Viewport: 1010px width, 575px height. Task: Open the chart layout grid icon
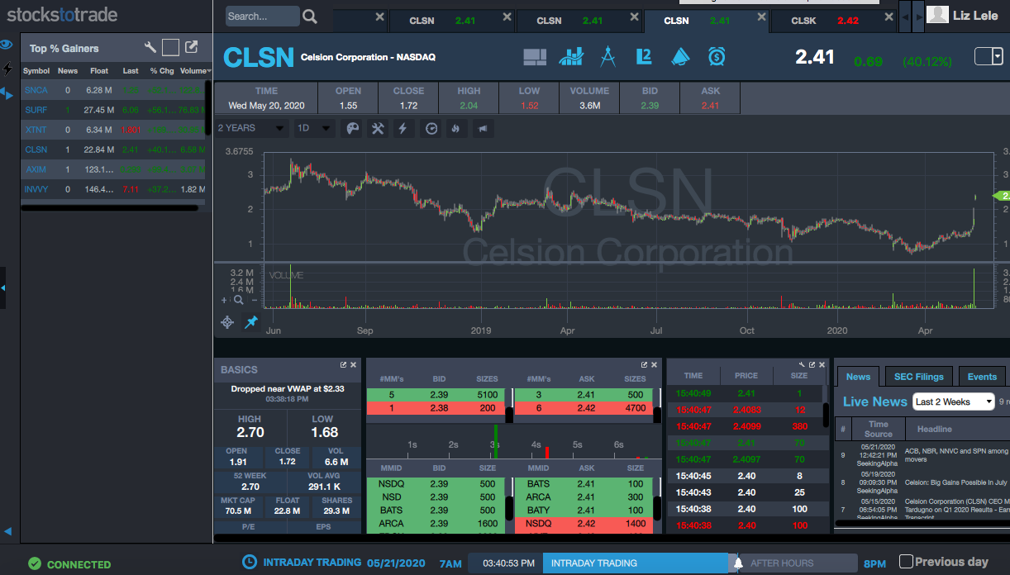(x=535, y=56)
